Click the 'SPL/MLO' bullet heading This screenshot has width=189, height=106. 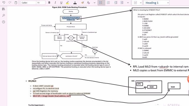(x=32, y=81)
